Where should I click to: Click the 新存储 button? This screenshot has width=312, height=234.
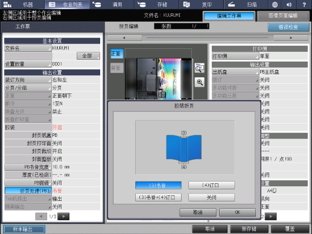coord(249,229)
